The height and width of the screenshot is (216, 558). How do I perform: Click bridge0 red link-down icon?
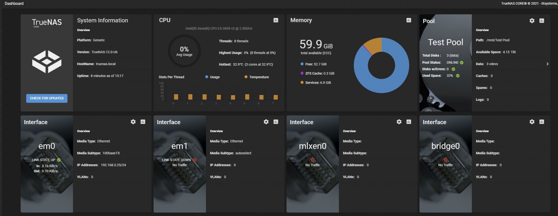click(x=446, y=160)
